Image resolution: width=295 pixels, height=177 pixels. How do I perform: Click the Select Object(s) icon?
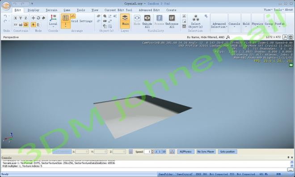[x=196, y=18]
